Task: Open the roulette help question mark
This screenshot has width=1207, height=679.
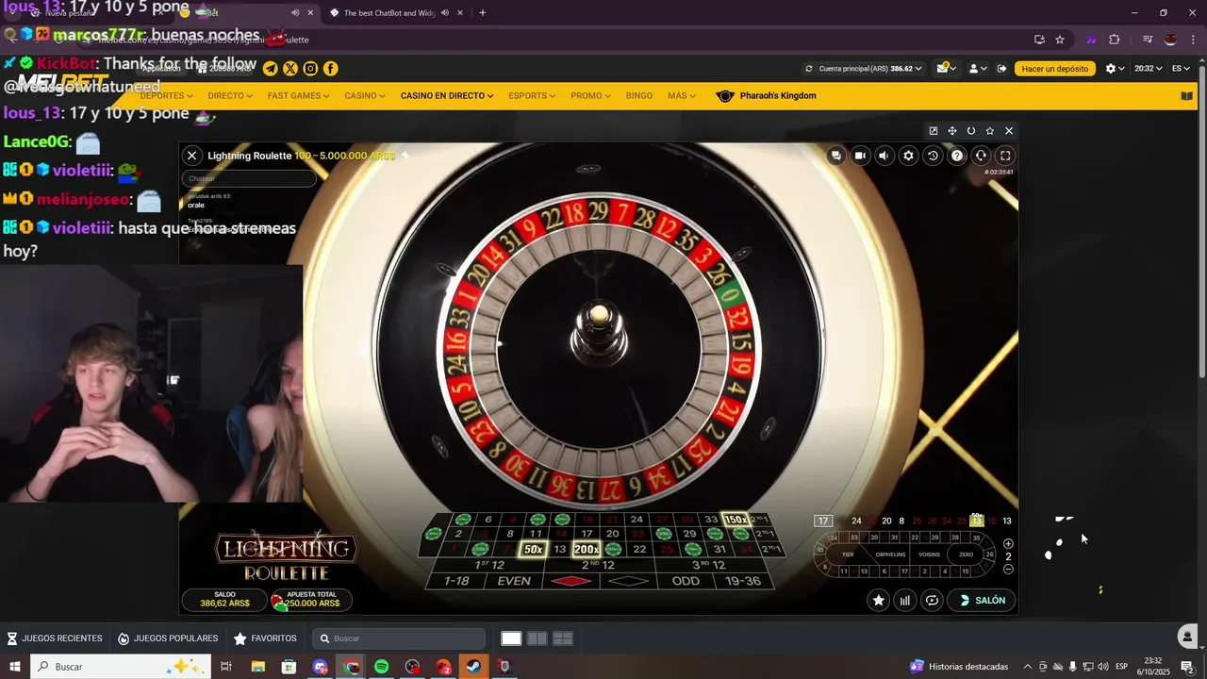Action: (x=957, y=156)
